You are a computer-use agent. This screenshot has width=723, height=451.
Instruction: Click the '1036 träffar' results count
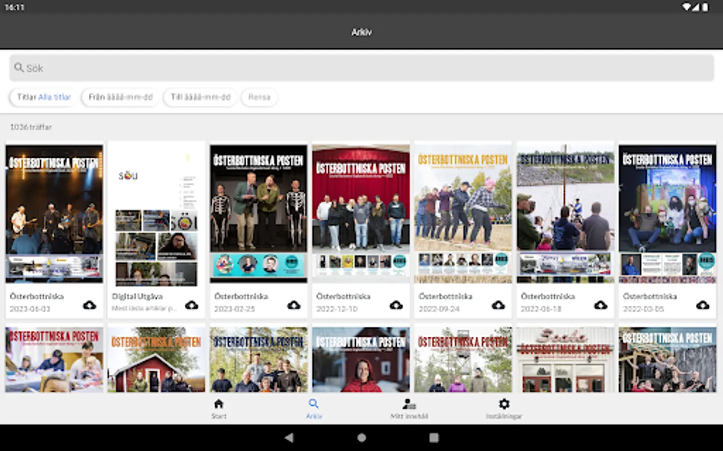[x=31, y=127]
